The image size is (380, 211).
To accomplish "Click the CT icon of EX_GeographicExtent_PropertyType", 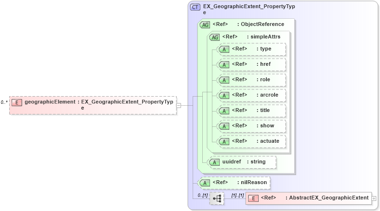I will coord(195,7).
